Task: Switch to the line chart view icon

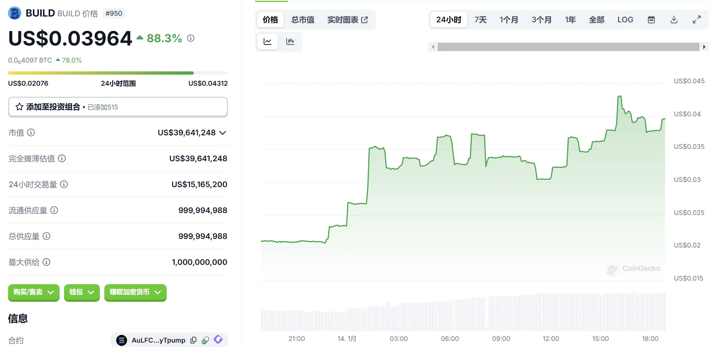Action: click(267, 42)
